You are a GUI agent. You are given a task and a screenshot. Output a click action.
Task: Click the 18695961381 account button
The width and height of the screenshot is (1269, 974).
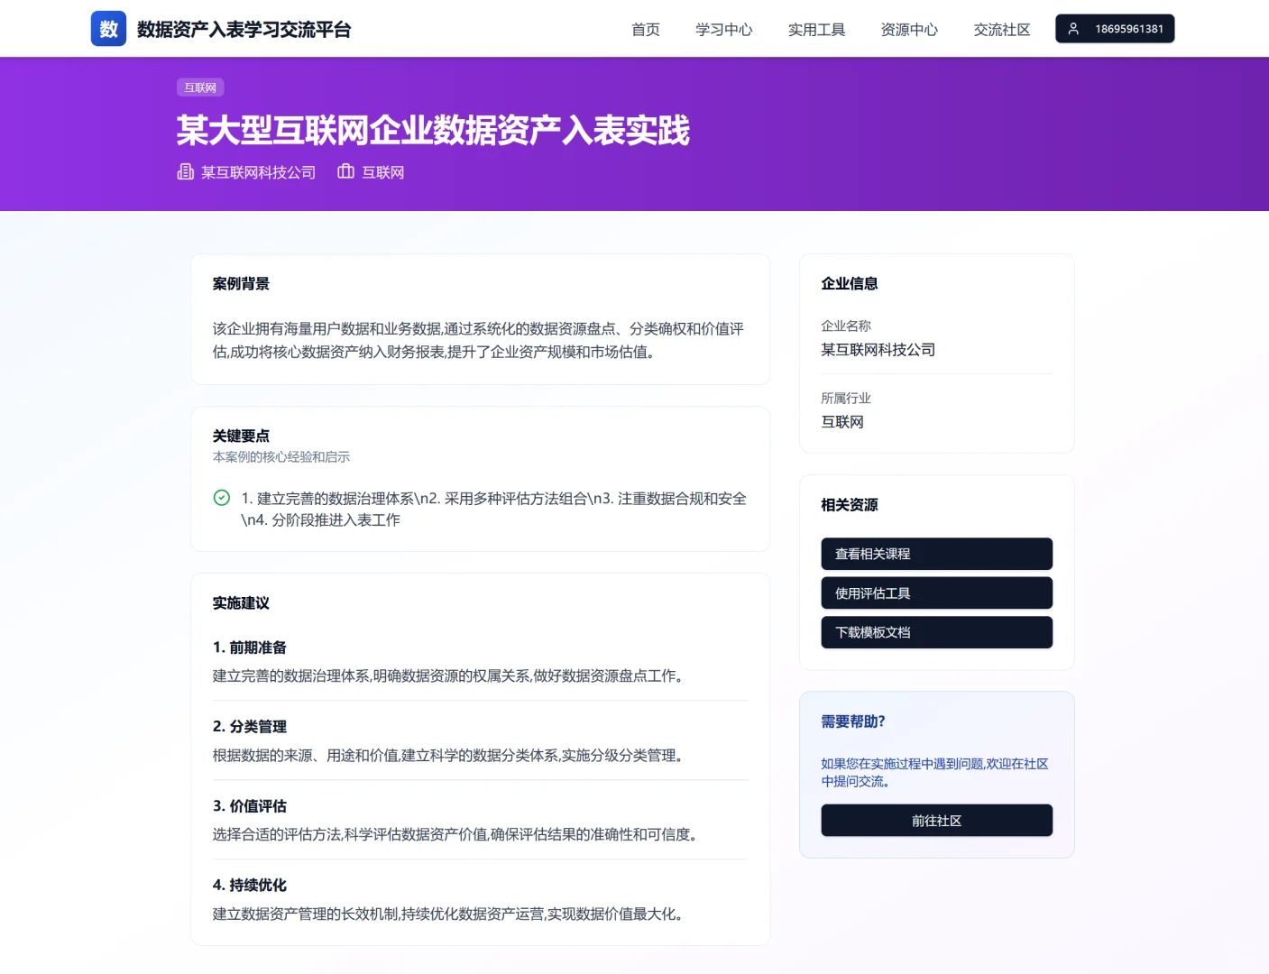(1115, 28)
